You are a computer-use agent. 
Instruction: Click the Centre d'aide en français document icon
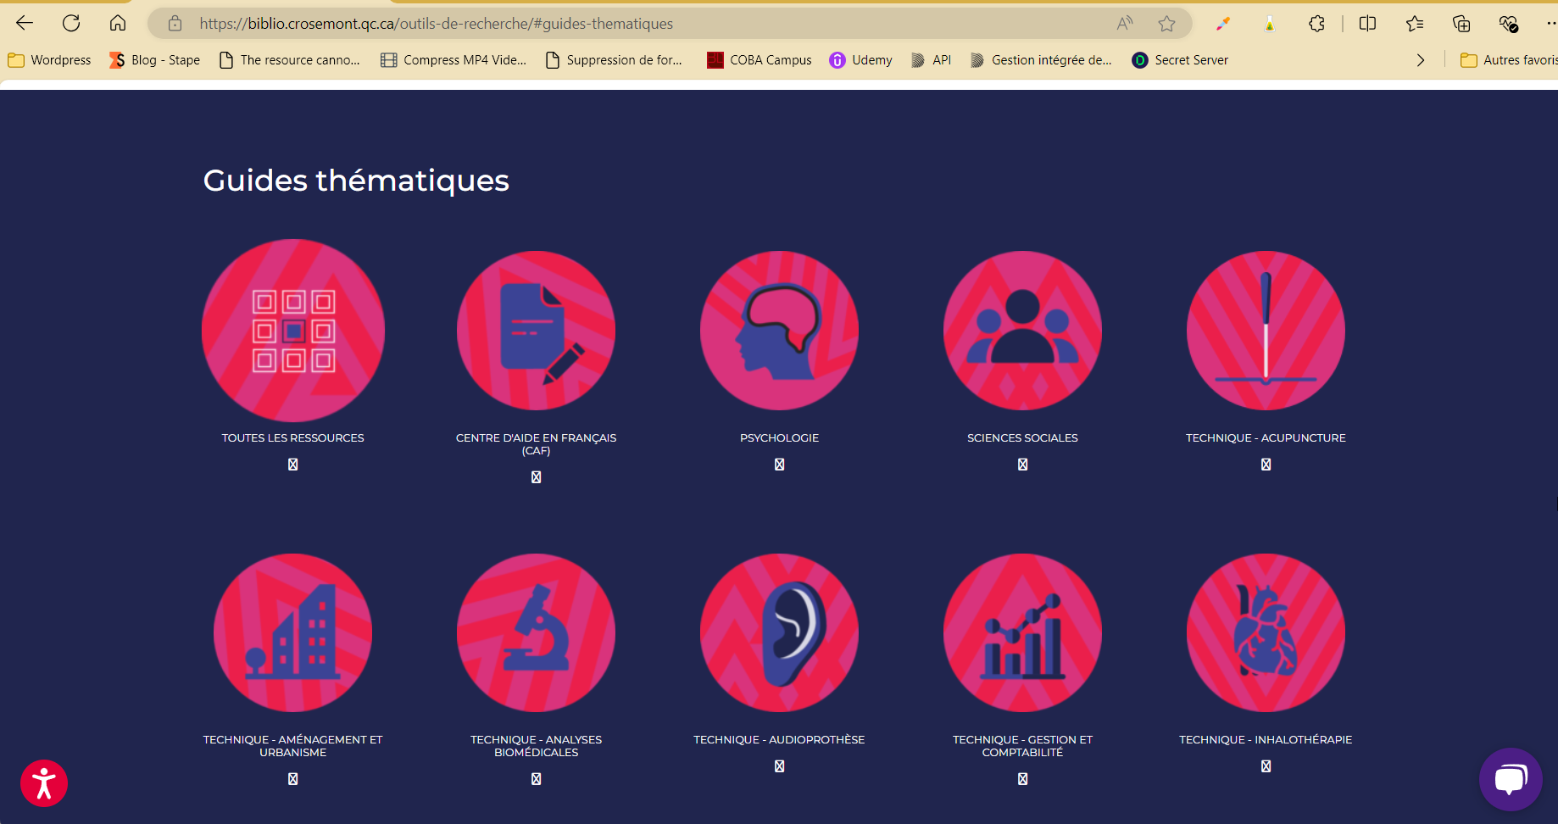tap(536, 331)
